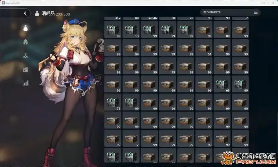Image resolution: width=278 pixels, height=167 pixels.
Task: Go back using the left arrow button
Action: 25,13
